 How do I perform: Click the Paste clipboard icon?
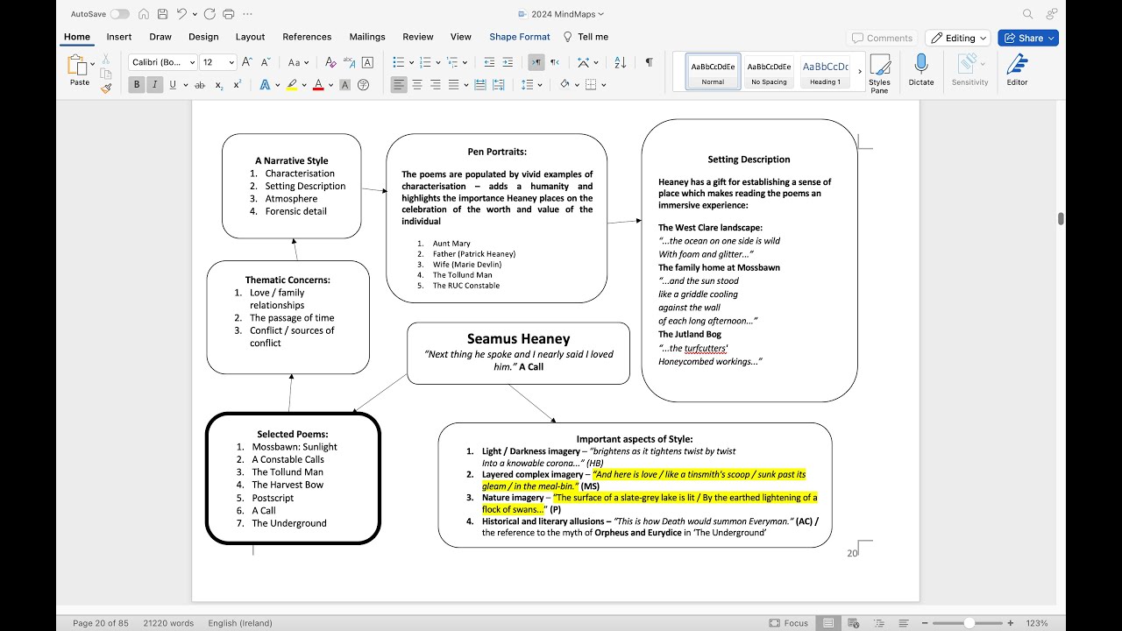coord(78,66)
